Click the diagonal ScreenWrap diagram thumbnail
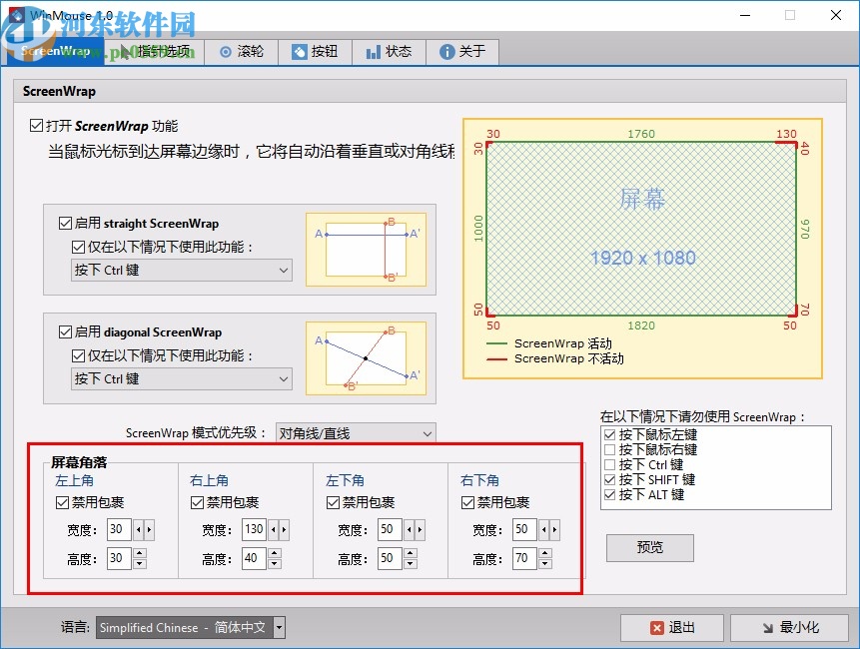 366,357
